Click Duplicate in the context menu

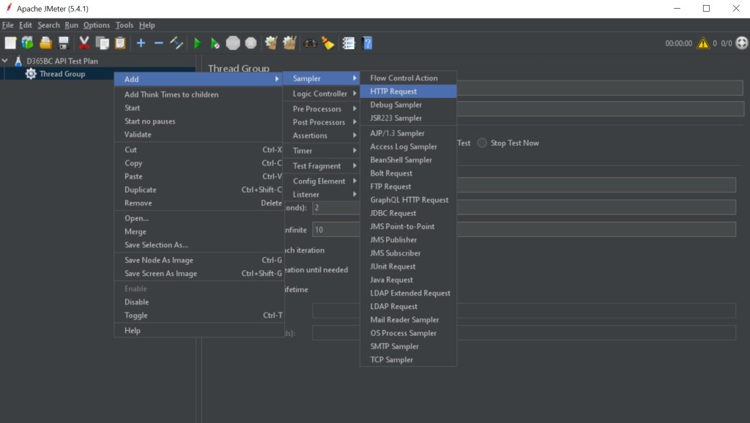click(140, 190)
